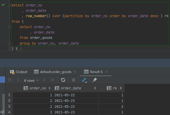Collapse the inner subquery select fold marker

[x=9, y=27]
